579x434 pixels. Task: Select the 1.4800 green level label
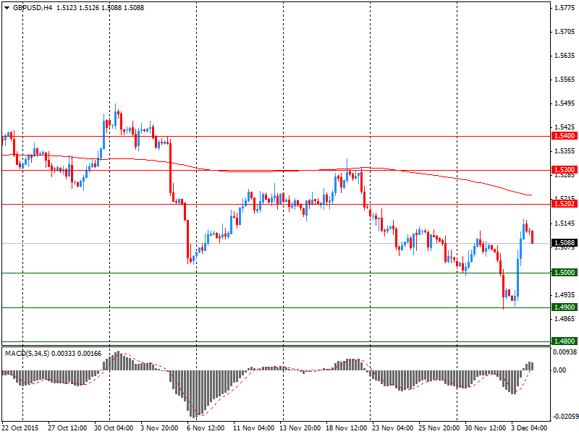(564, 341)
